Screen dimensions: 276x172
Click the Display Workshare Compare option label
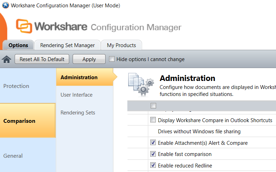[x=215, y=120]
